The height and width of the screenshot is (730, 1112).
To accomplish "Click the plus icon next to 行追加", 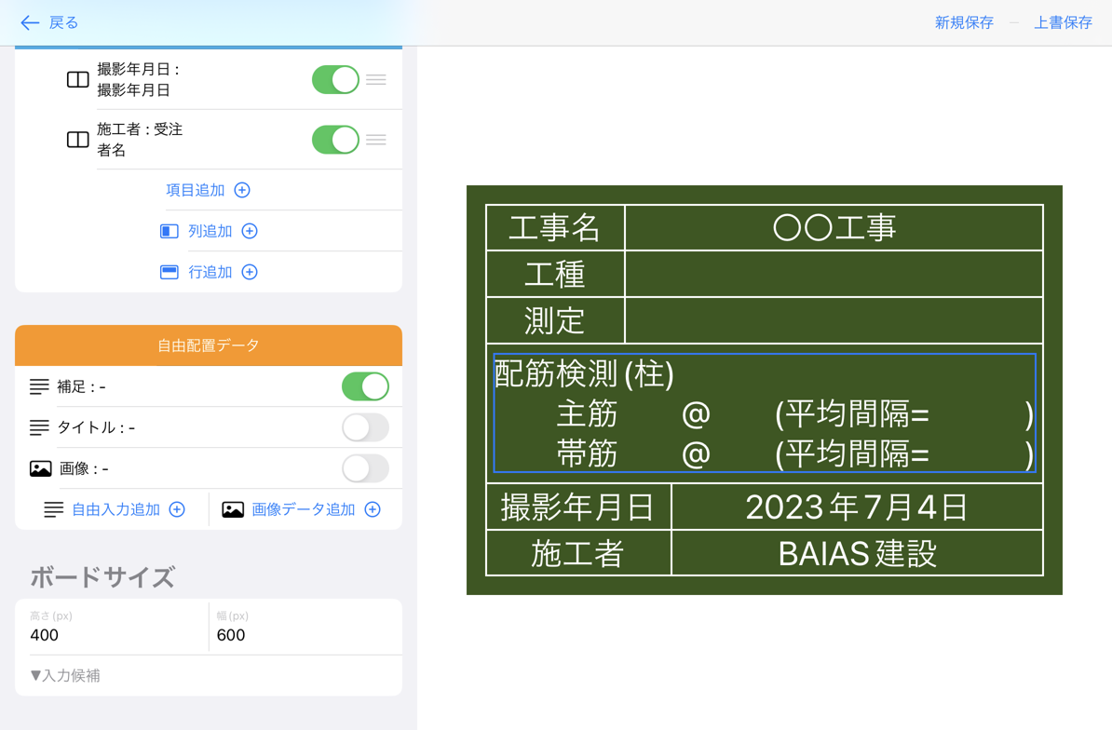I will (x=250, y=272).
